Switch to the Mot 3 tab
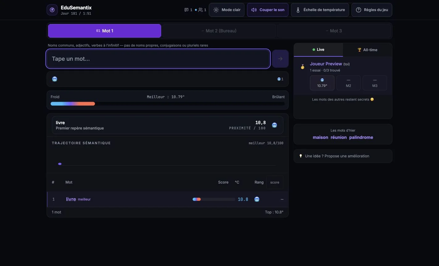439x266 pixels. [x=334, y=31]
